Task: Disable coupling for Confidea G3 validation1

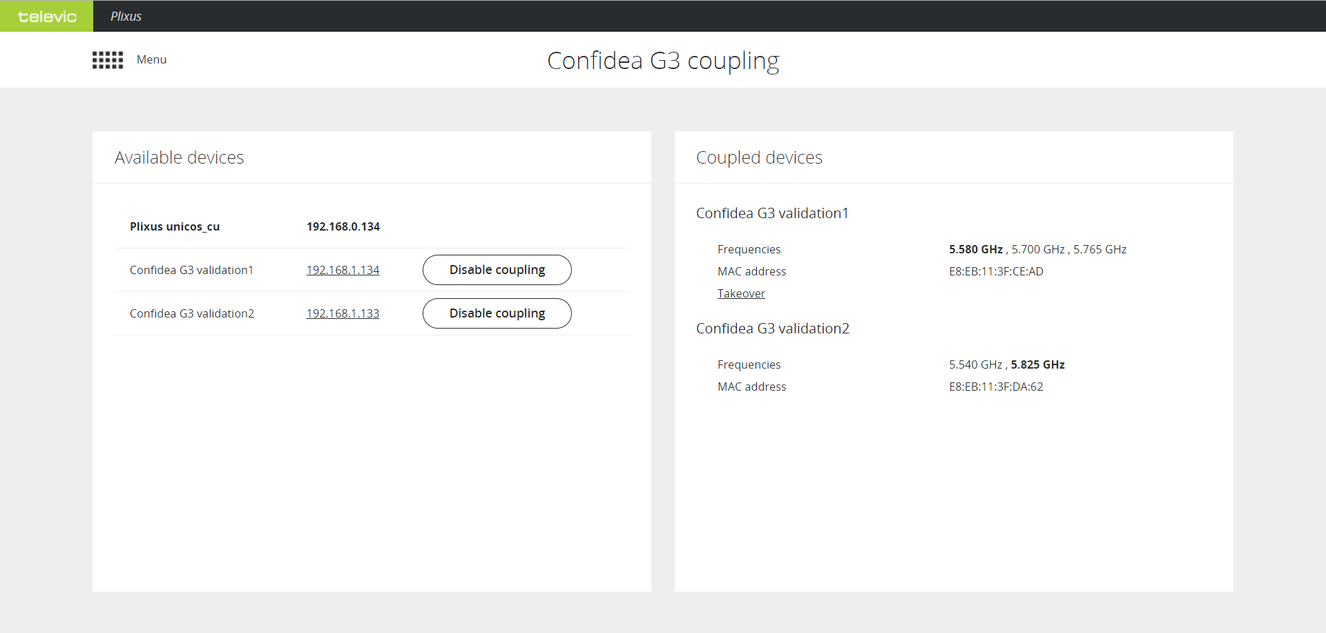Action: point(497,270)
